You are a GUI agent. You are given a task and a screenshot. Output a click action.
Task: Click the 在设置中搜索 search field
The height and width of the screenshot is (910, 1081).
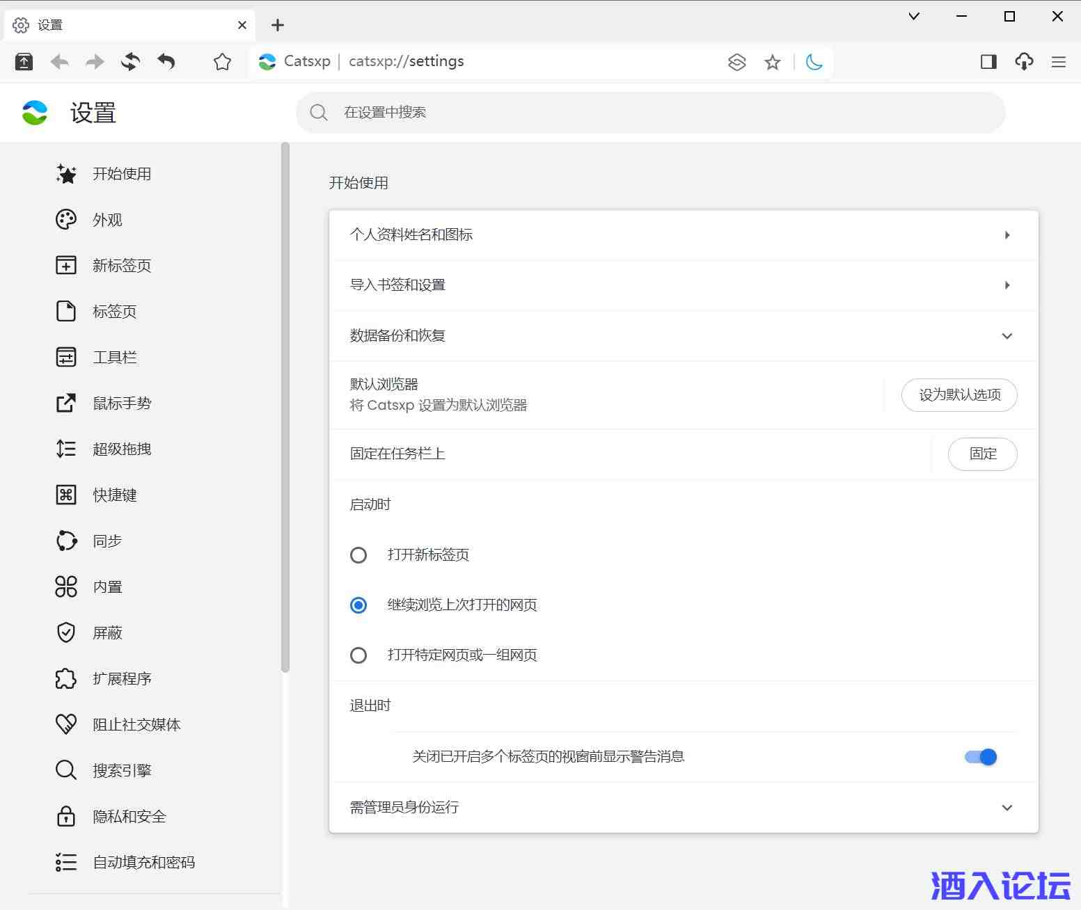tap(650, 113)
